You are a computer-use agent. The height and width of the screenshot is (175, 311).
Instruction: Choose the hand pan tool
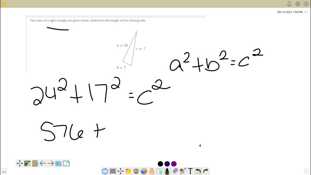(x=151, y=171)
